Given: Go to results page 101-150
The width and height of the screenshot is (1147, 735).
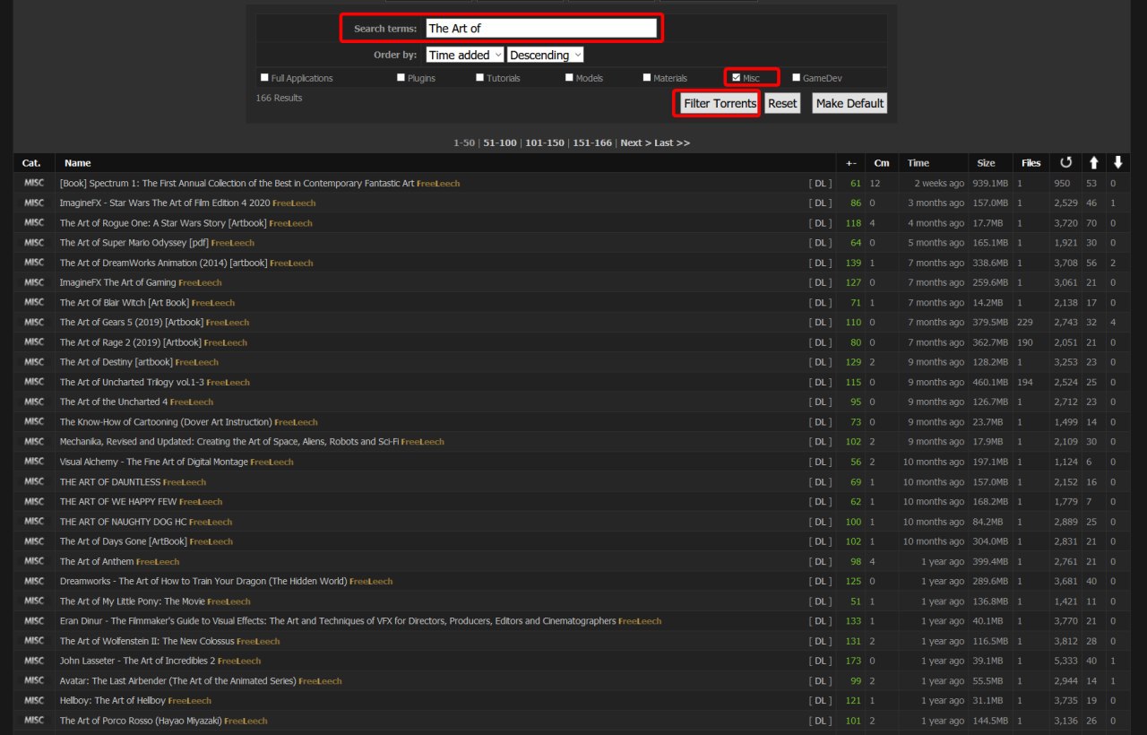Looking at the screenshot, I should coord(545,143).
